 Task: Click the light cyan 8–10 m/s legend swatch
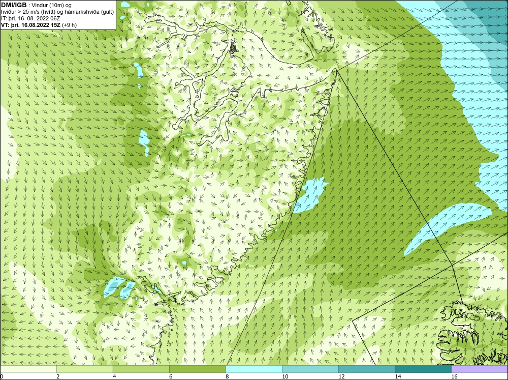(254, 369)
